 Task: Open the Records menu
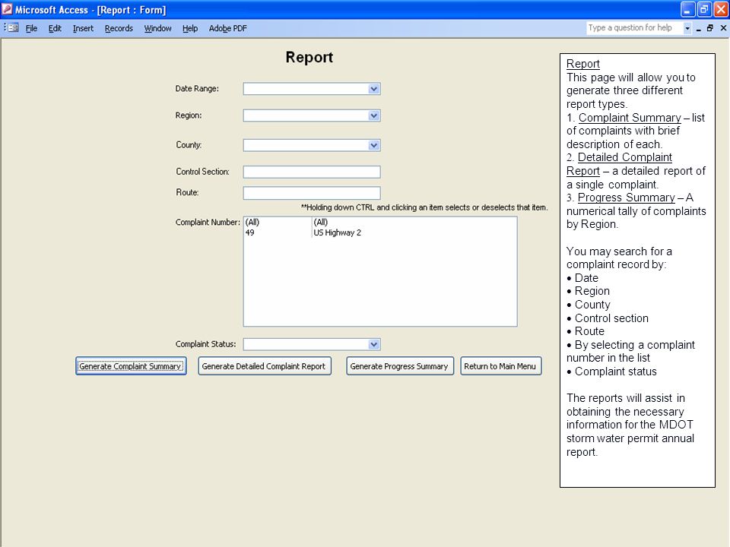click(x=119, y=28)
